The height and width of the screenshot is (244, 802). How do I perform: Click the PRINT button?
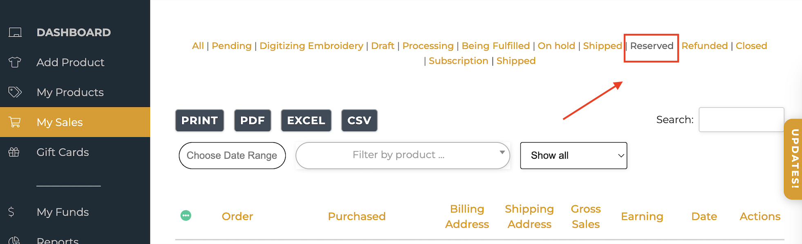pyautogui.click(x=199, y=120)
